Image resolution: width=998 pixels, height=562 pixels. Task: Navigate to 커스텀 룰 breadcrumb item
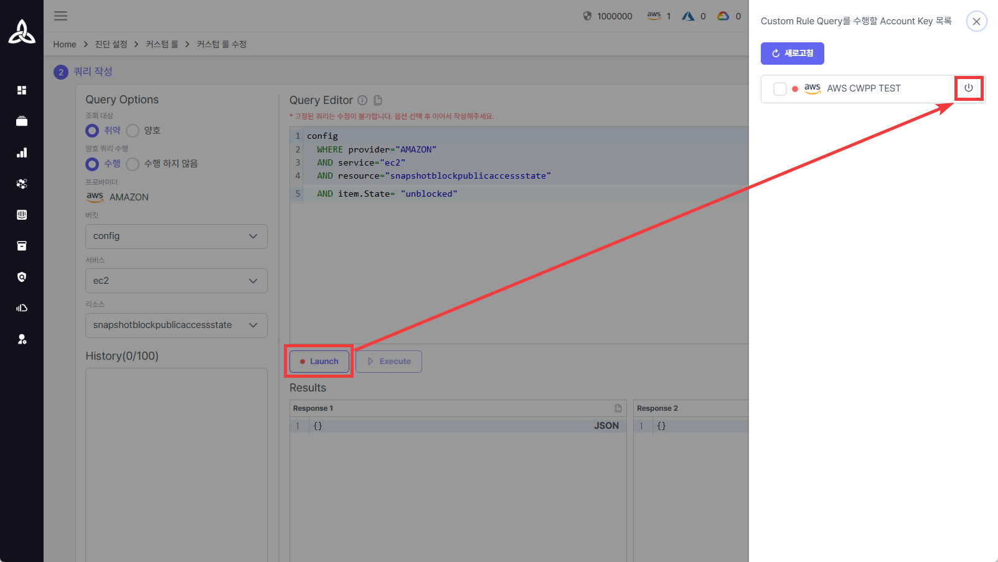(x=162, y=44)
